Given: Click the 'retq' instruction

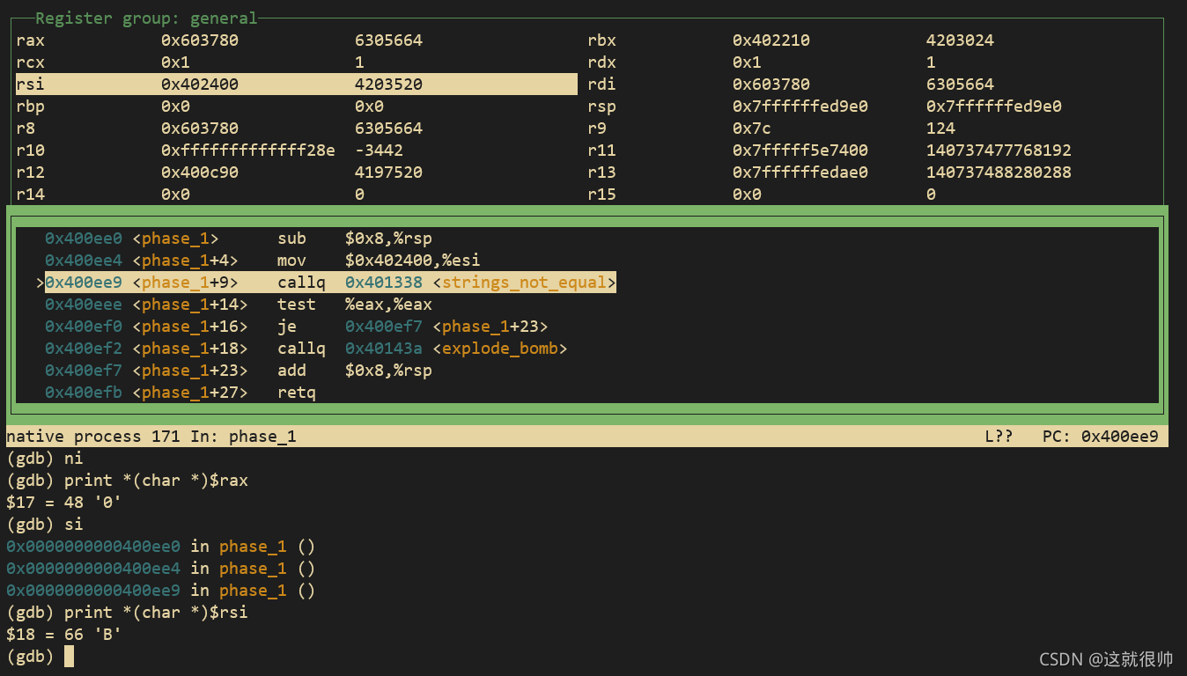Looking at the screenshot, I should pos(297,393).
